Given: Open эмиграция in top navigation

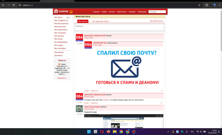Looking at the screenshot, I should coord(142,12).
